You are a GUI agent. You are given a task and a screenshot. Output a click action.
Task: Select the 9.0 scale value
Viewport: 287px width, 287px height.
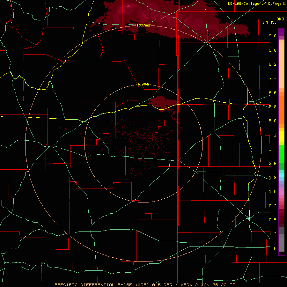click(x=273, y=50)
